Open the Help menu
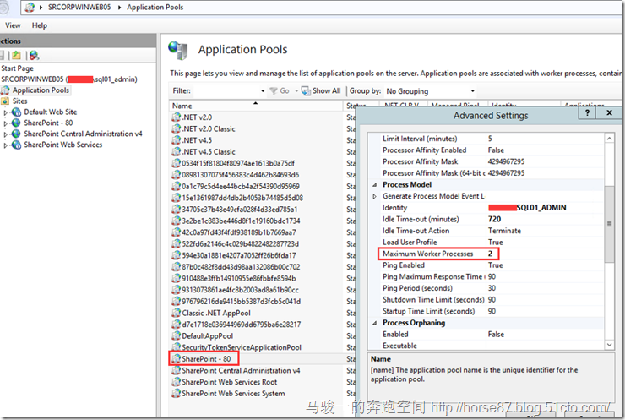The height and width of the screenshot is (420, 625). point(40,25)
